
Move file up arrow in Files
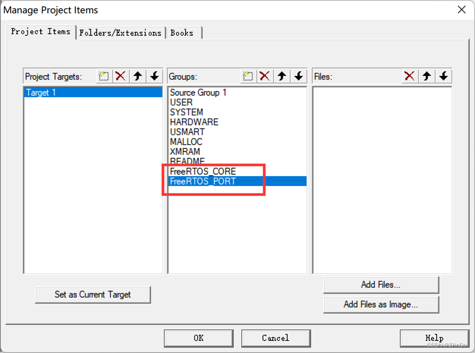tap(427, 76)
